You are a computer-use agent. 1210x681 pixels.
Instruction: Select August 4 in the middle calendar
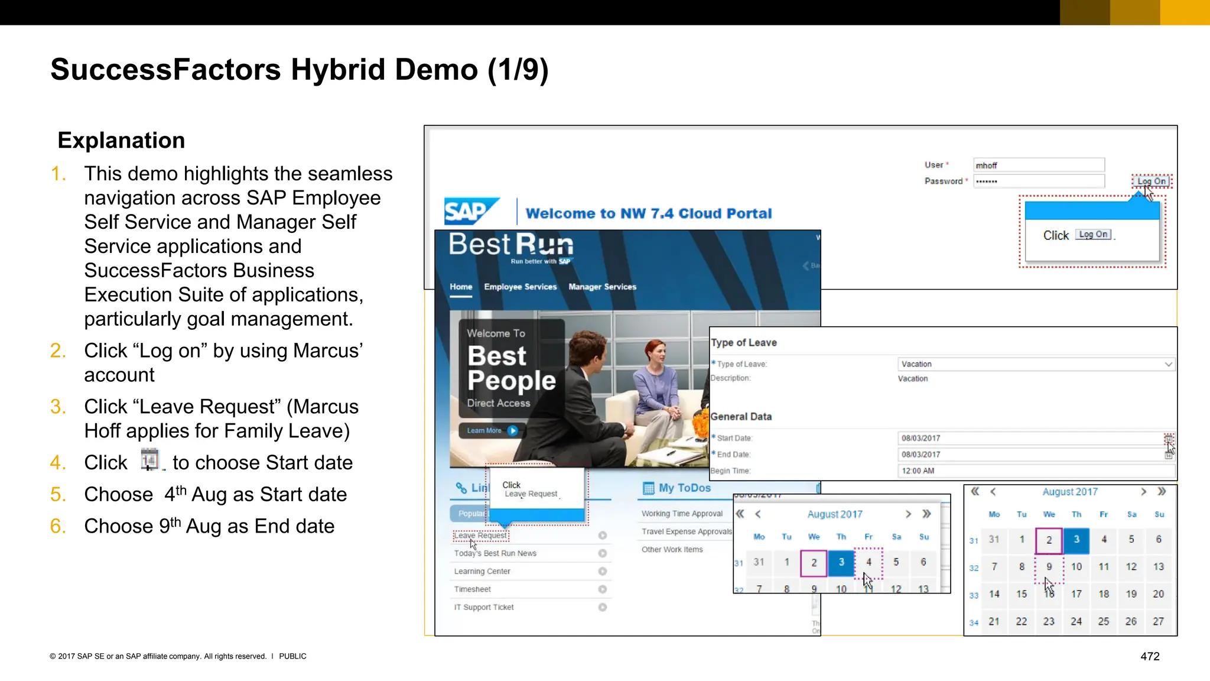point(869,562)
